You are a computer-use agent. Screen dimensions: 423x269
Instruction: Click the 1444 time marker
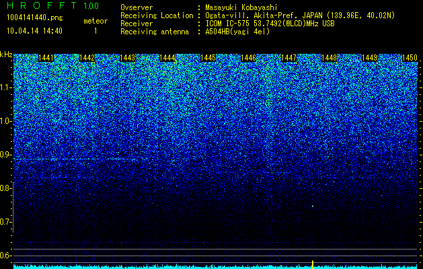coord(167,58)
